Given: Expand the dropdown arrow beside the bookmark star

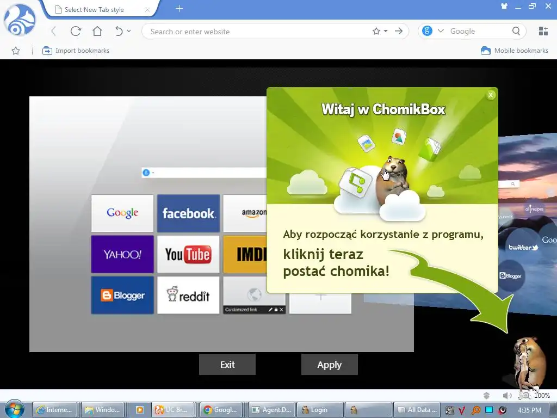Looking at the screenshot, I should (386, 31).
